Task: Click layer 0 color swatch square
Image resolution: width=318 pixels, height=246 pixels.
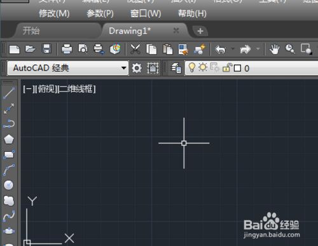Action: [x=237, y=68]
